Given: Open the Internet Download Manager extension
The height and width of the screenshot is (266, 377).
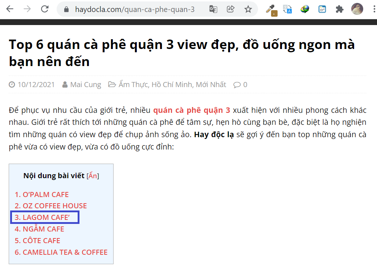Looking at the screenshot, I should click(305, 9).
